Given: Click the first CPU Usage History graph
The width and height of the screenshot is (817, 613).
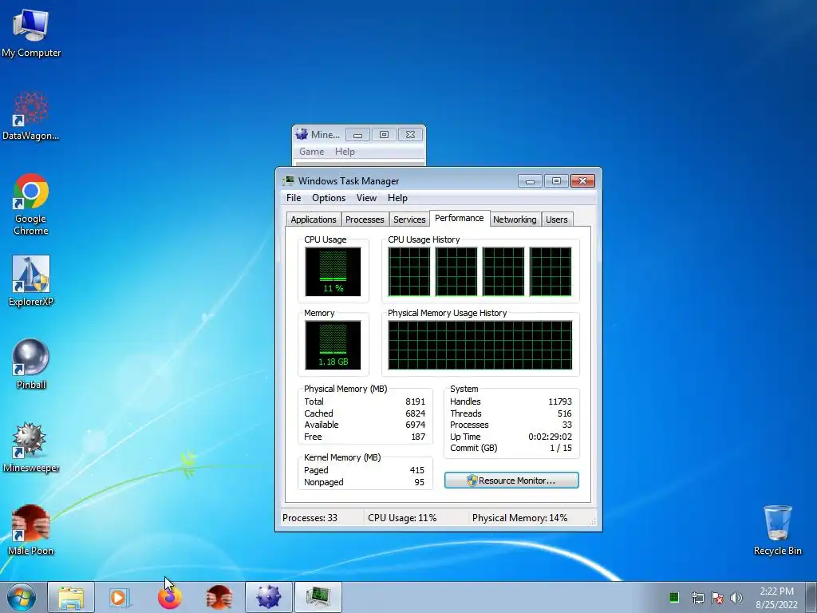Looking at the screenshot, I should coord(409,271).
